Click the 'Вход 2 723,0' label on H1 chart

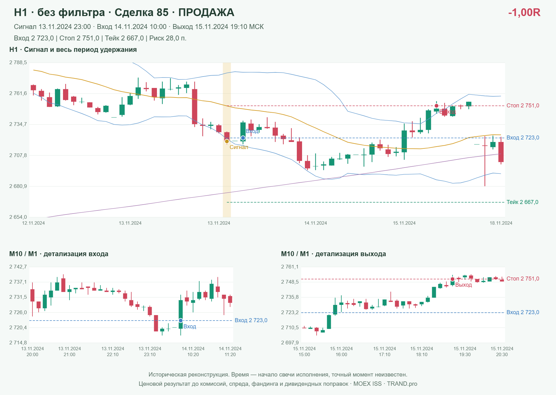tap(523, 138)
